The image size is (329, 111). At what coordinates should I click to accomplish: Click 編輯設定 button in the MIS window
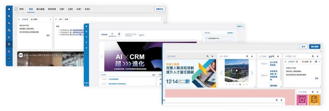pos(159,9)
